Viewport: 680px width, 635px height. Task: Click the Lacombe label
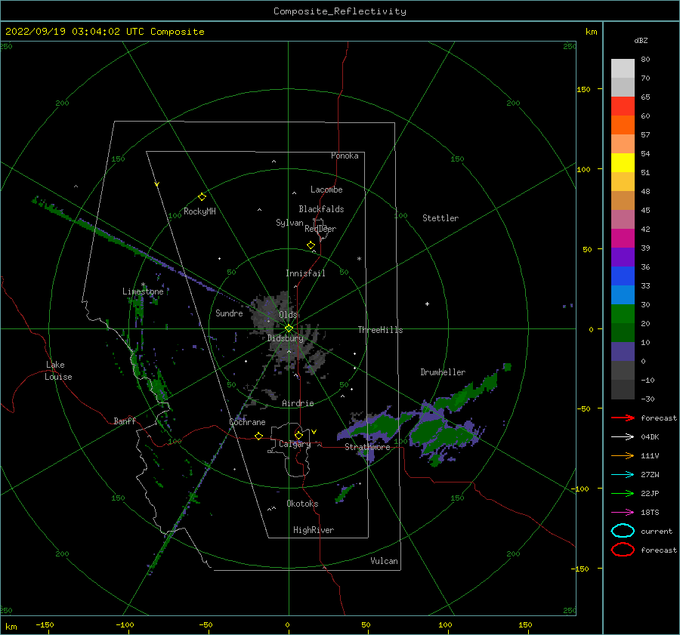[x=326, y=190]
